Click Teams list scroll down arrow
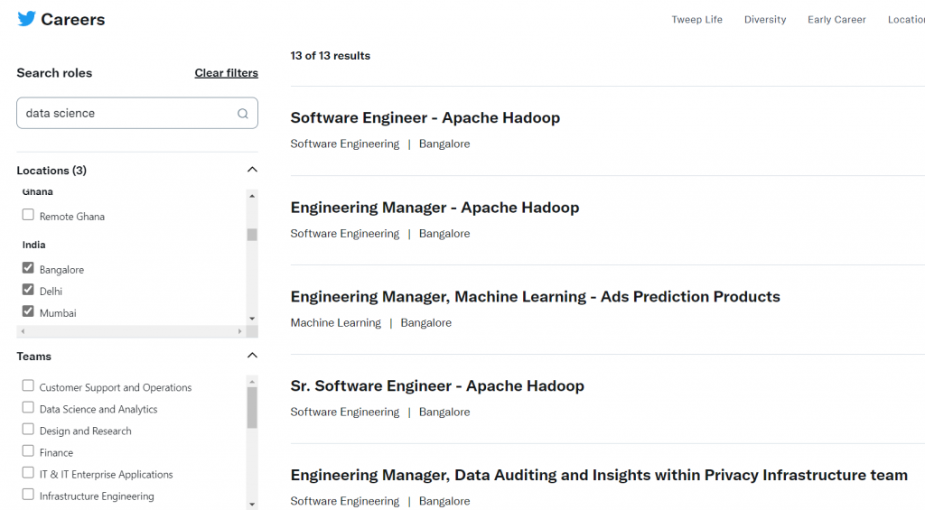Screen dimensions: 925x510 click(x=252, y=504)
